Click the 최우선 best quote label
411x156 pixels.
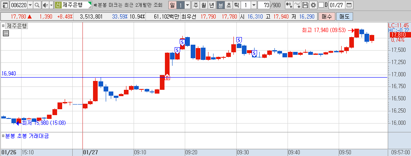(189, 17)
